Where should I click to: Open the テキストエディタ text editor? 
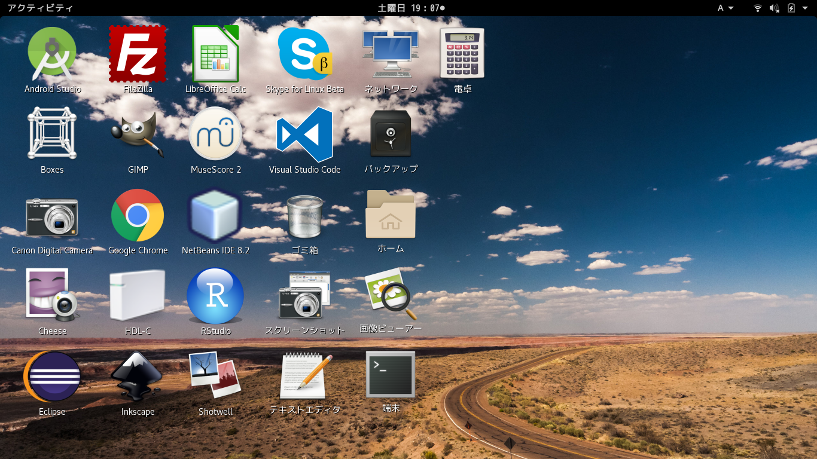[x=305, y=377]
